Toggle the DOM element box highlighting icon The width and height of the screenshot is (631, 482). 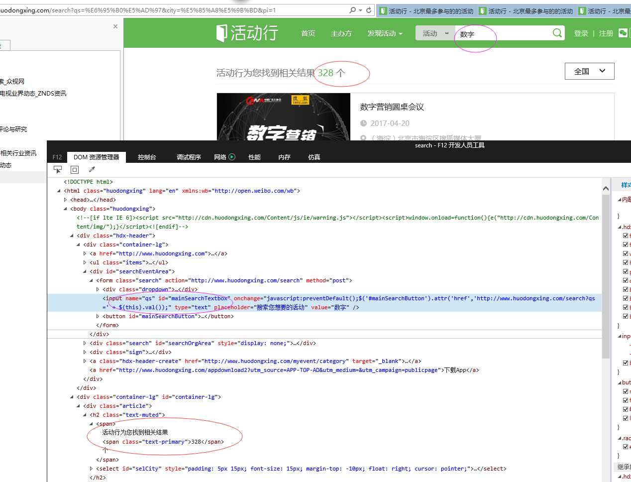click(75, 170)
